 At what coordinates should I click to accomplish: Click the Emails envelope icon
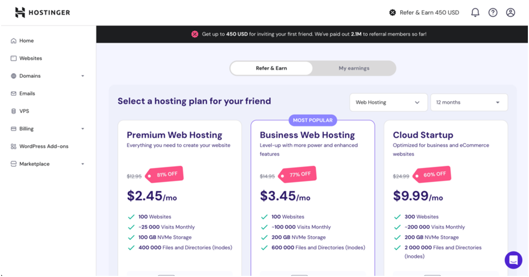13,93
